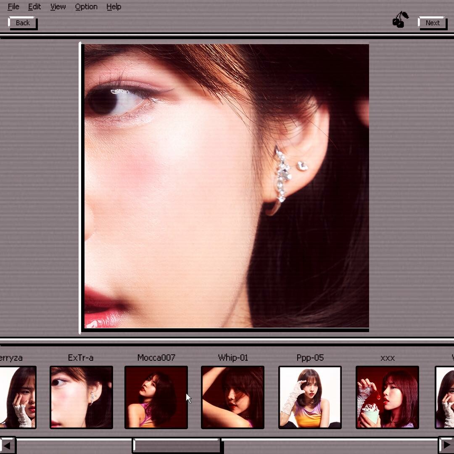The height and width of the screenshot is (454, 454).
Task: Open the File menu
Action: pyautogui.click(x=13, y=7)
